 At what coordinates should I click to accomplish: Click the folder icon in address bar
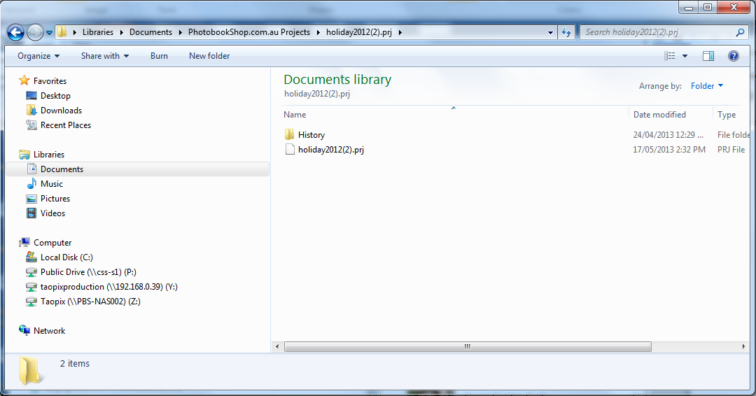(62, 32)
